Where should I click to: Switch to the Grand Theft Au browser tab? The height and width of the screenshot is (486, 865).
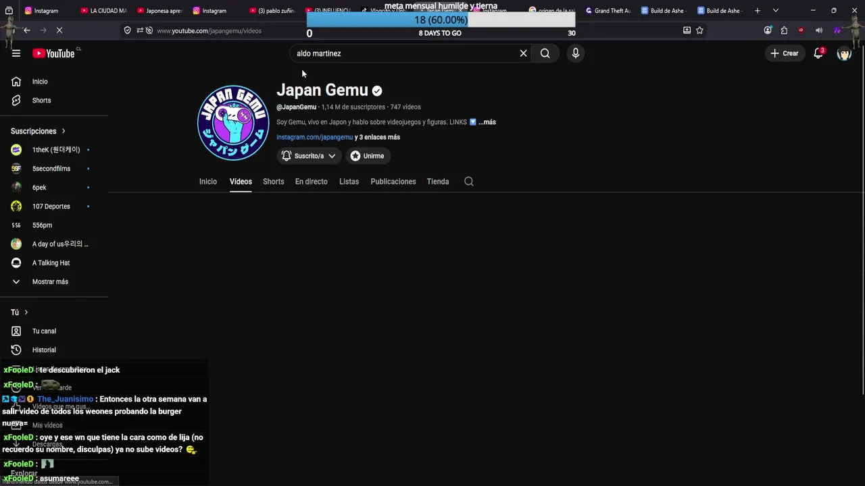(x=608, y=11)
